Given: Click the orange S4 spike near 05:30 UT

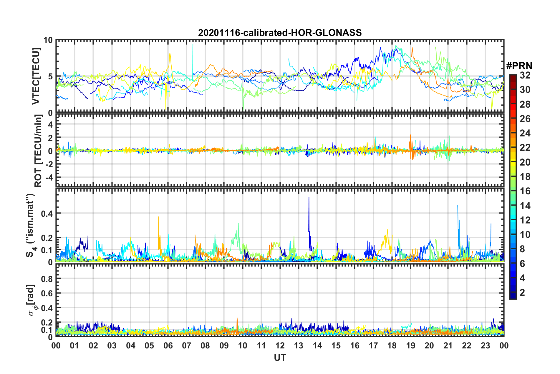Looking at the screenshot, I should (159, 234).
